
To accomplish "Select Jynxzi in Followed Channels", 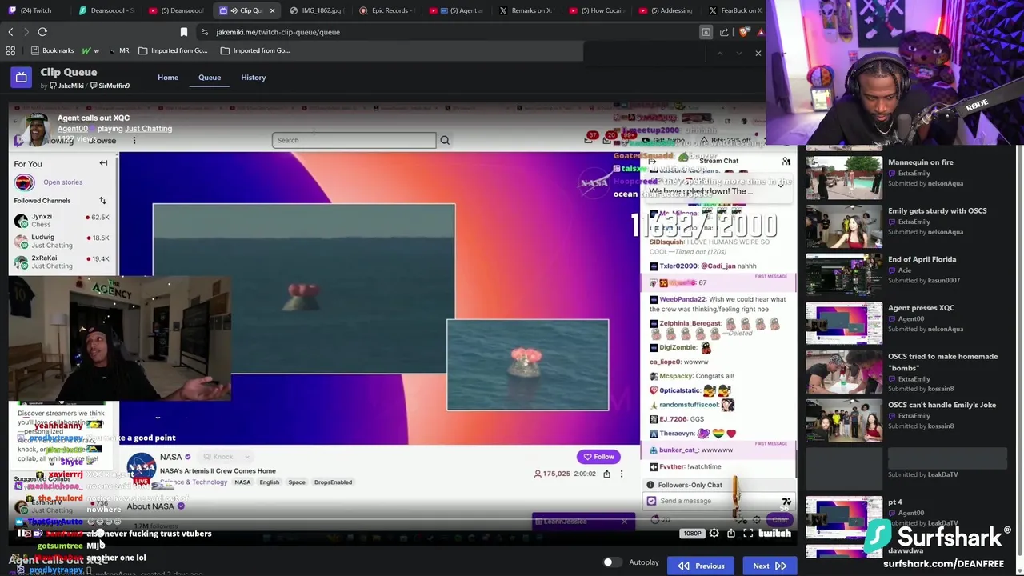I will (x=62, y=220).
